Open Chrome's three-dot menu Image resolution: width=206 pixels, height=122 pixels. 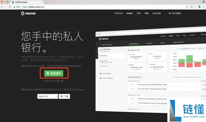point(204,7)
